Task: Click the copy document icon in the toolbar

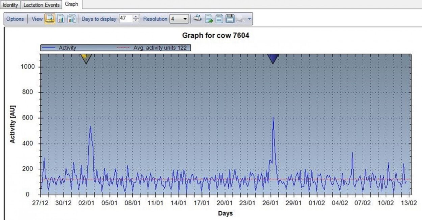Action: (219, 19)
